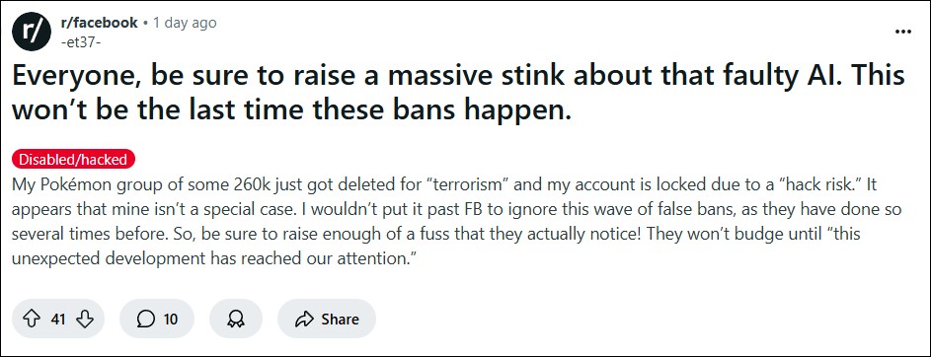Click the comment count 10
This screenshot has height=357, width=931.
[x=171, y=320]
